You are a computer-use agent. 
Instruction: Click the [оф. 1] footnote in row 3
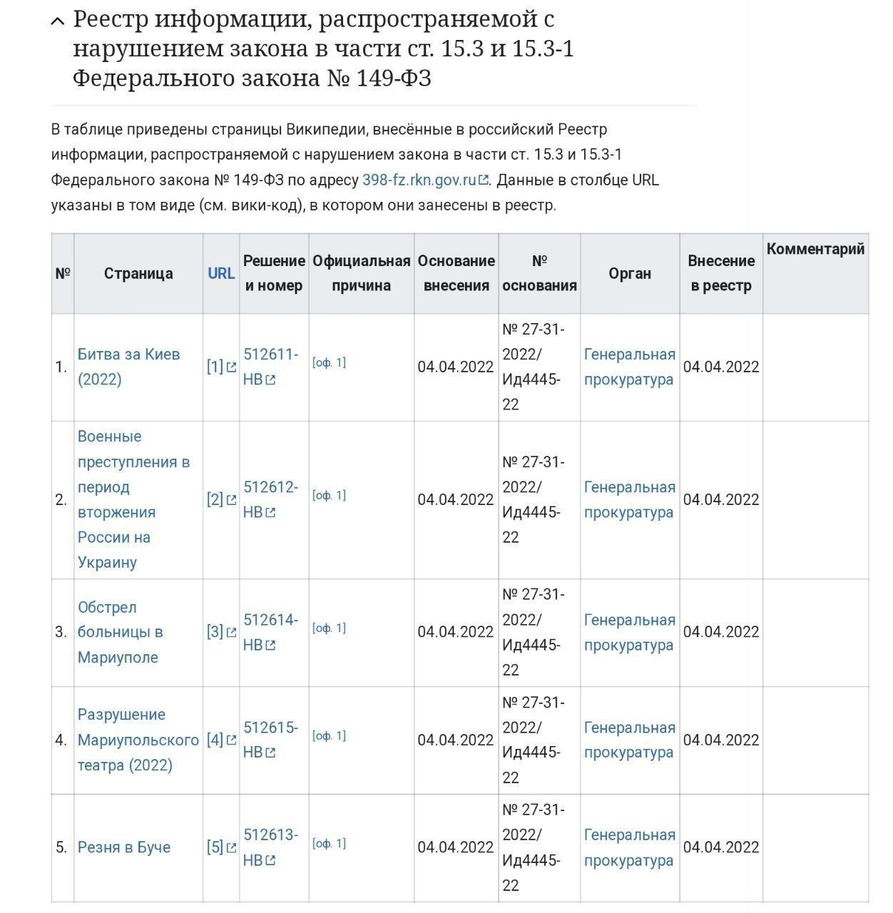point(330,627)
